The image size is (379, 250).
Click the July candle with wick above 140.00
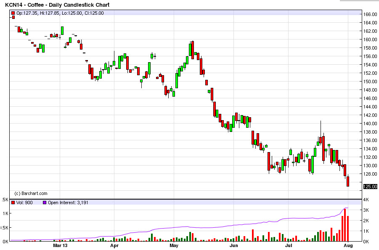321,140
